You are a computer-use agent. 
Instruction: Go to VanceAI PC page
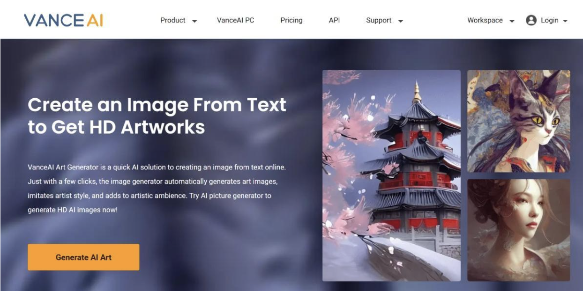point(235,20)
